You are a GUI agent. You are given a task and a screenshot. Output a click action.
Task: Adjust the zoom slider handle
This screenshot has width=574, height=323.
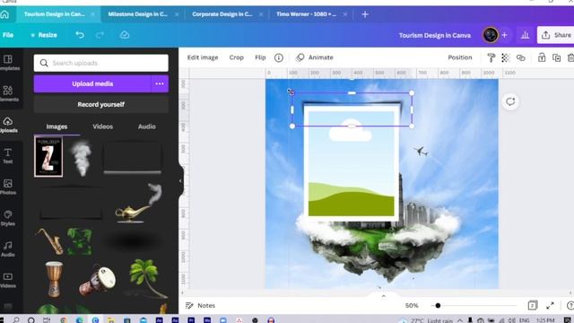click(438, 305)
